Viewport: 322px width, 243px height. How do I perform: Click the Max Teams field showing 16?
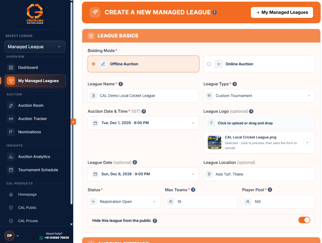click(201, 202)
